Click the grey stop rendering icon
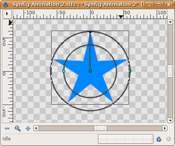This screenshot has height=146, width=175. tap(169, 139)
